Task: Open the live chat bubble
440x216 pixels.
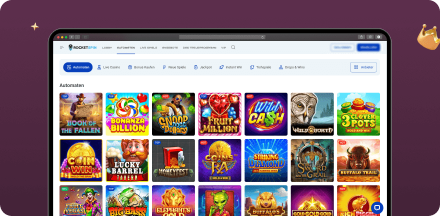Action: click(377, 207)
